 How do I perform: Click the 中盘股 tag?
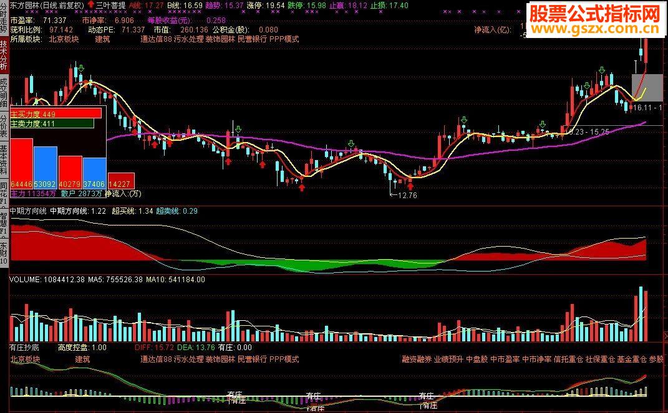(x=477, y=359)
